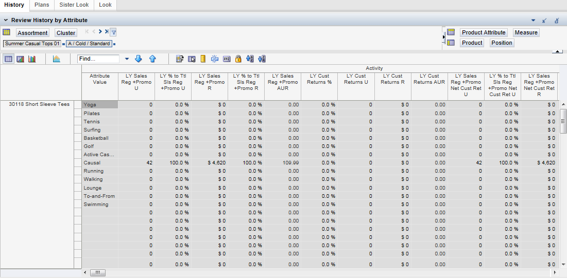This screenshot has height=279, width=567.
Task: Open the area chart view icon
Action: click(56, 59)
